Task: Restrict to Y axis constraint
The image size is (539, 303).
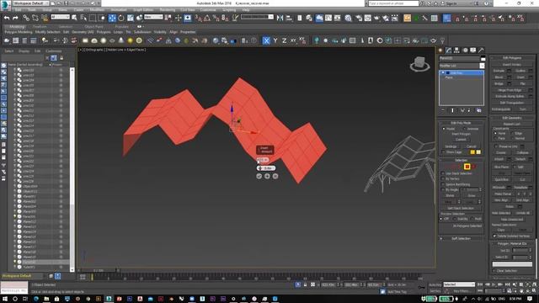Action: tap(275, 40)
